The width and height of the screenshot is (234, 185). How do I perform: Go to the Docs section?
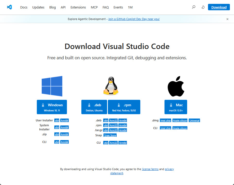(x=24, y=7)
